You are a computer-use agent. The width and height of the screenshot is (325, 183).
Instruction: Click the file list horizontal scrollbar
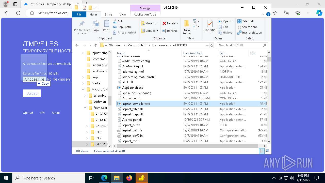[188, 146]
